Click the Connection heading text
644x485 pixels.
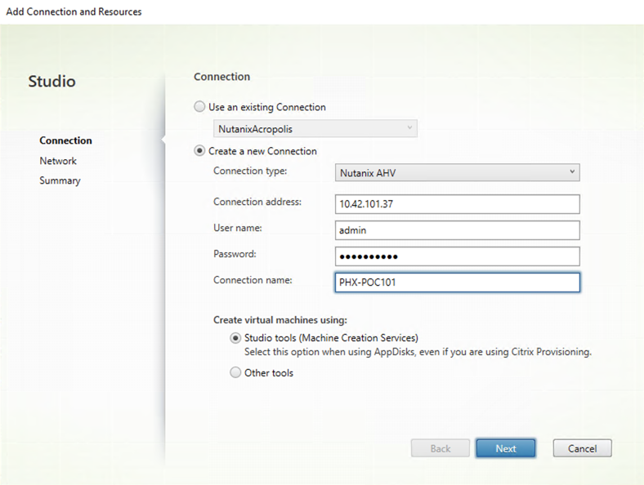[221, 77]
